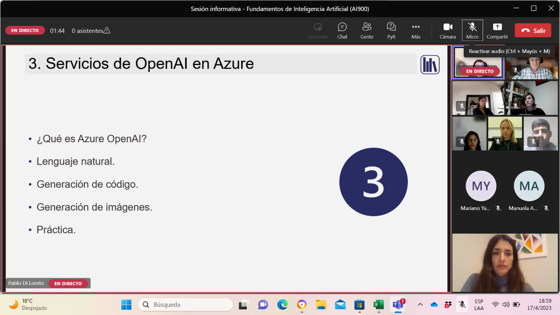Click the OneDrive tray icon
The image size is (560, 315).
434,304
